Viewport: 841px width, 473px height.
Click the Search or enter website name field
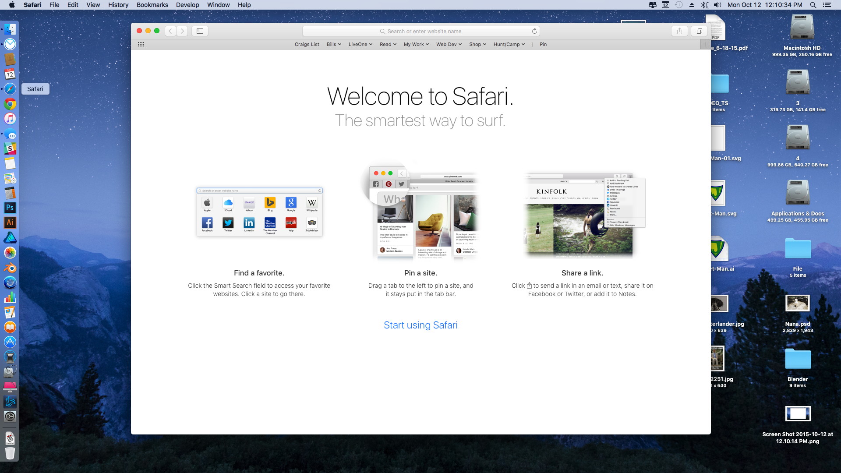[x=420, y=31]
